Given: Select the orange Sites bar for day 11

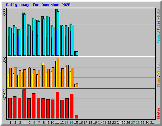Looking at the screenshot, I should [58, 72].
